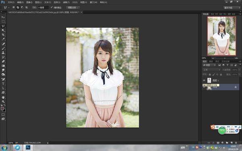Open the layer fill dropdown
Image resolution: width=242 pixels, height=151 pixels.
tap(240, 74)
